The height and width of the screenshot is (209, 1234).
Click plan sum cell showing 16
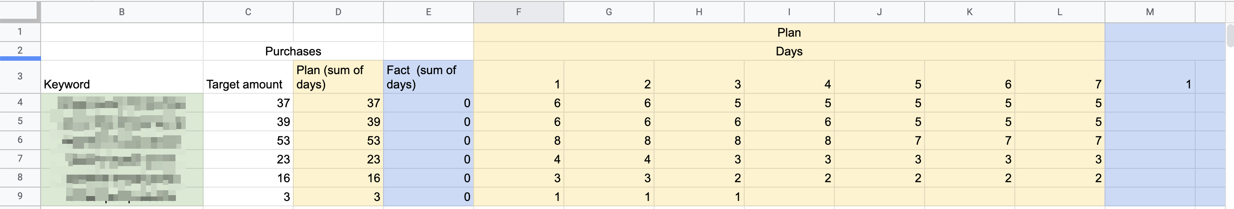338,178
